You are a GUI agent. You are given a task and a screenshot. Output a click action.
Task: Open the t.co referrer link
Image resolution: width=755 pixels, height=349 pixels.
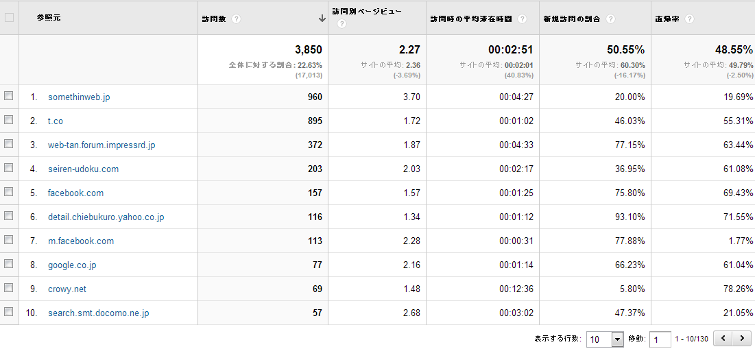56,121
